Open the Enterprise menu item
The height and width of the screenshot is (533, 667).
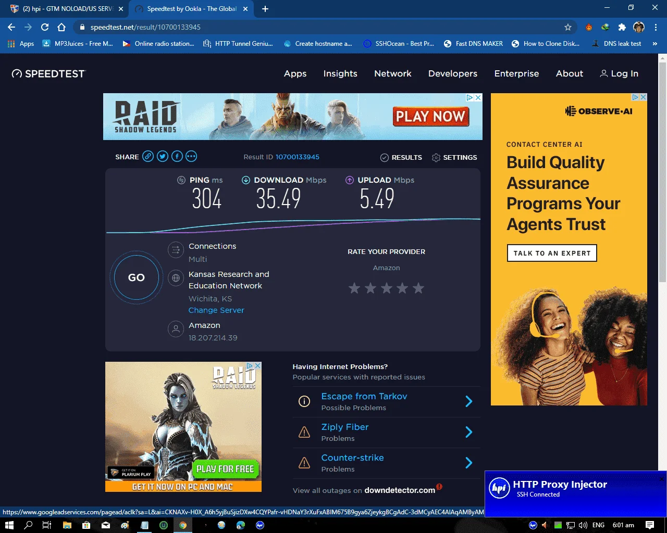[517, 74]
